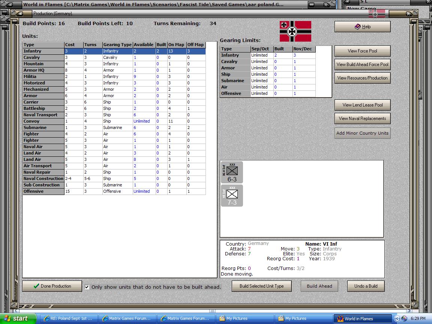Click taskbar clock showing 6:29 PM
432x324 pixels.
pos(418,318)
